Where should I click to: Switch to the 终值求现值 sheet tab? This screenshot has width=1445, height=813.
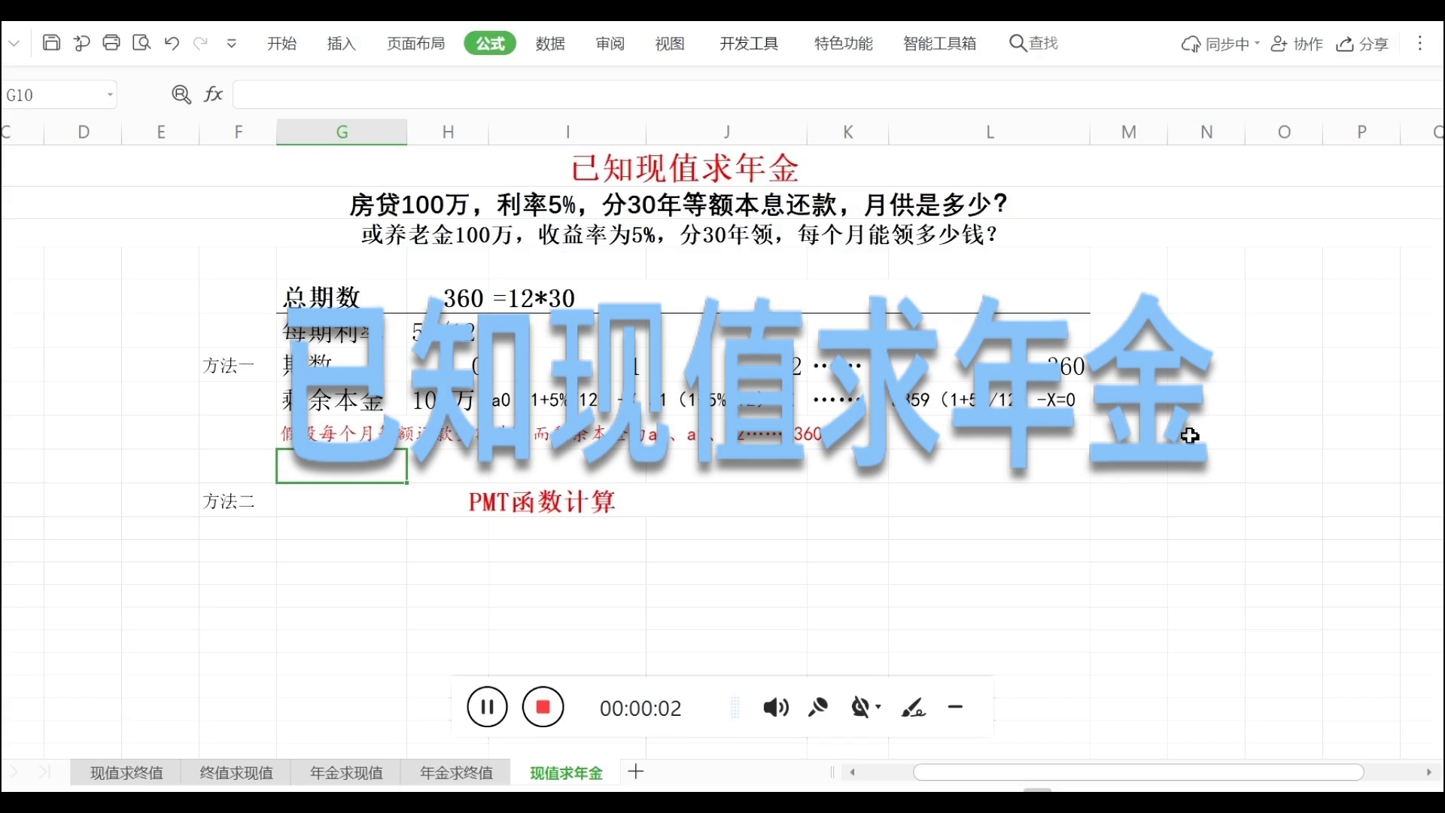236,772
